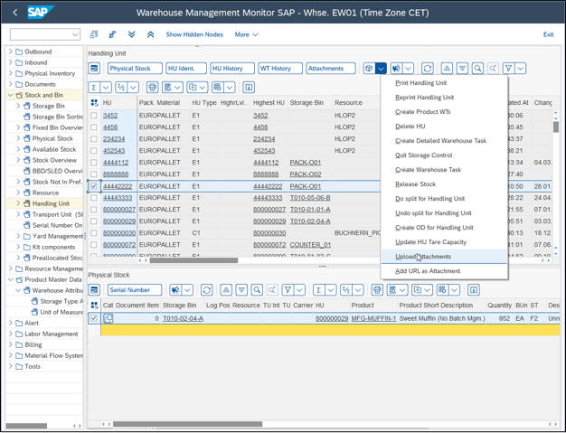Check the box for HU 4458
The height and width of the screenshot is (433, 566).
click(x=94, y=127)
